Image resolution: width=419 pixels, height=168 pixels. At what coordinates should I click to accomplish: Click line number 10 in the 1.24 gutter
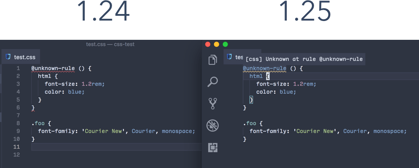pyautogui.click(x=16, y=139)
